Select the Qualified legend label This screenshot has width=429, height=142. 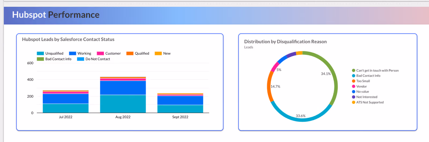(x=142, y=53)
